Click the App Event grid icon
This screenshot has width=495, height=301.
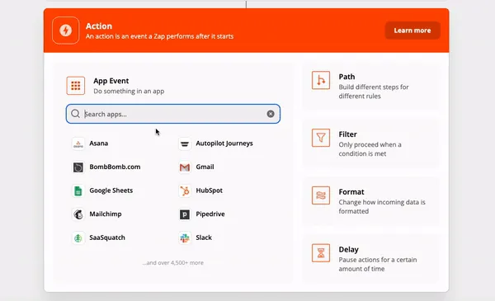[x=75, y=86]
